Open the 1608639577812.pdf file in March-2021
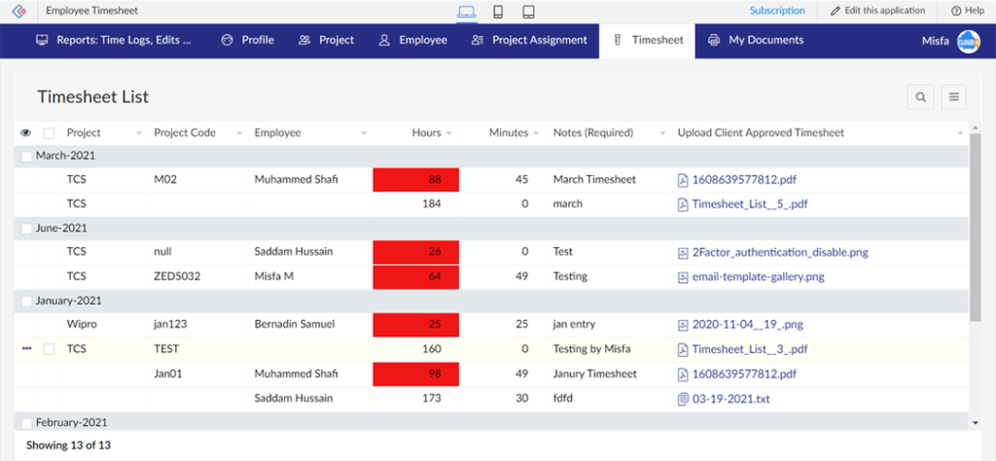 point(744,180)
